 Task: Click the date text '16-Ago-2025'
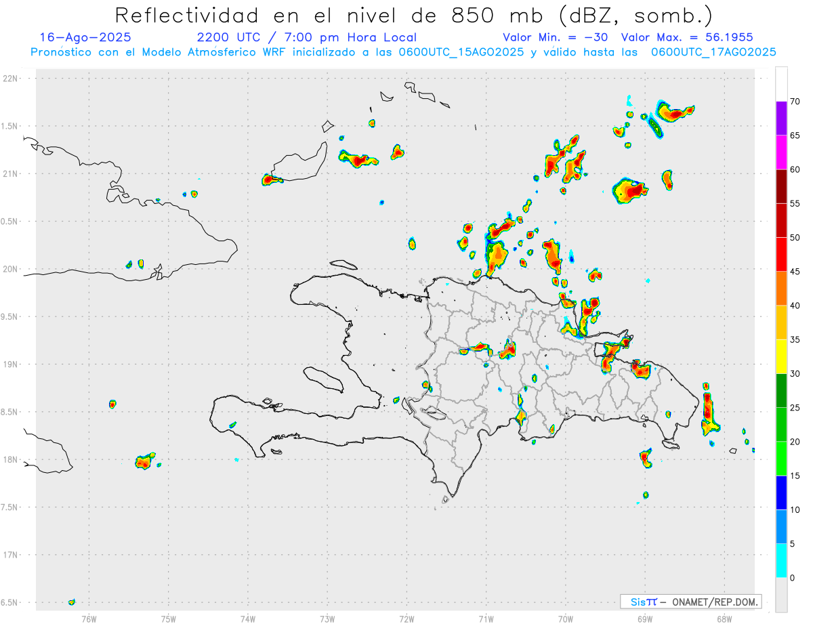click(x=85, y=38)
